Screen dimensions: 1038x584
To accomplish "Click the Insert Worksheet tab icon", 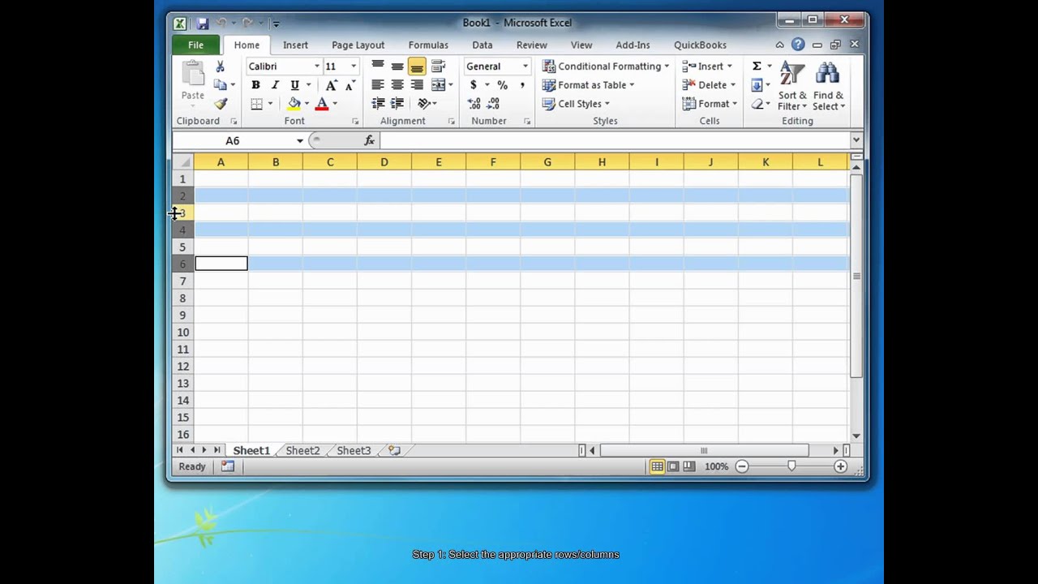I will [394, 451].
